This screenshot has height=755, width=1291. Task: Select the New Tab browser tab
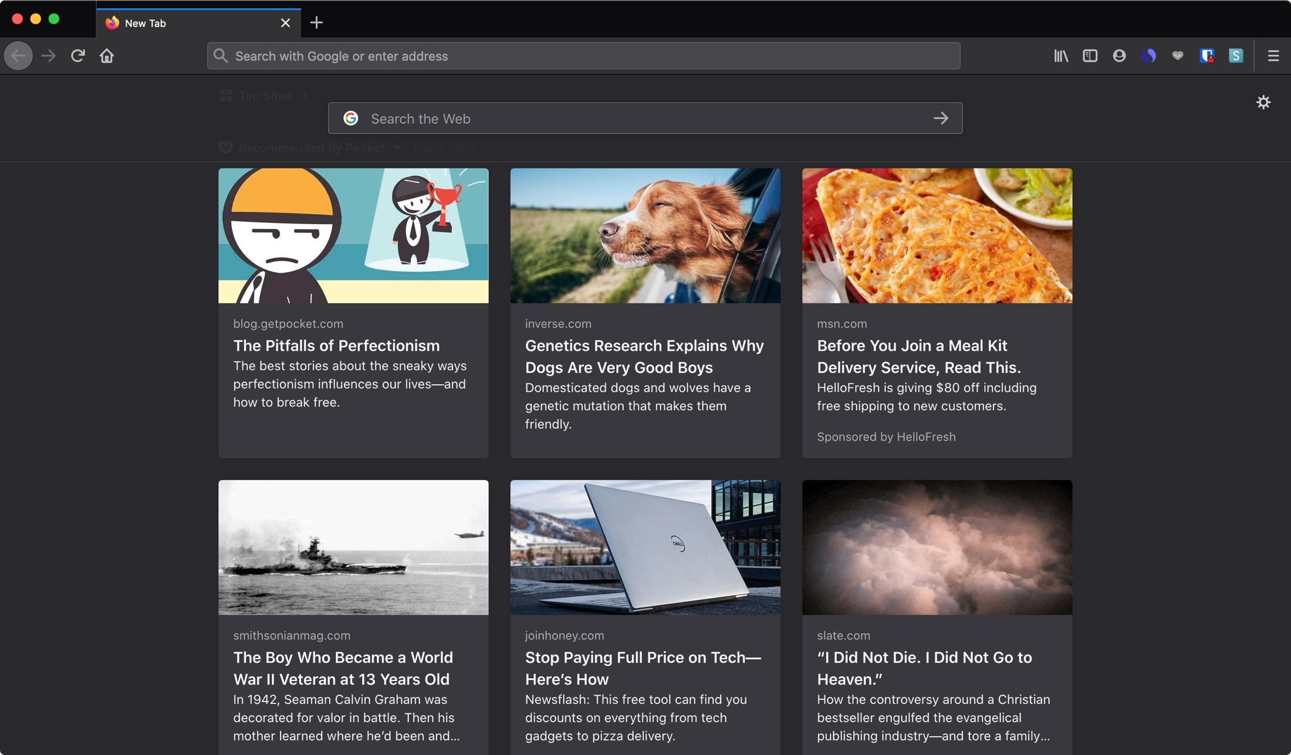click(x=198, y=23)
